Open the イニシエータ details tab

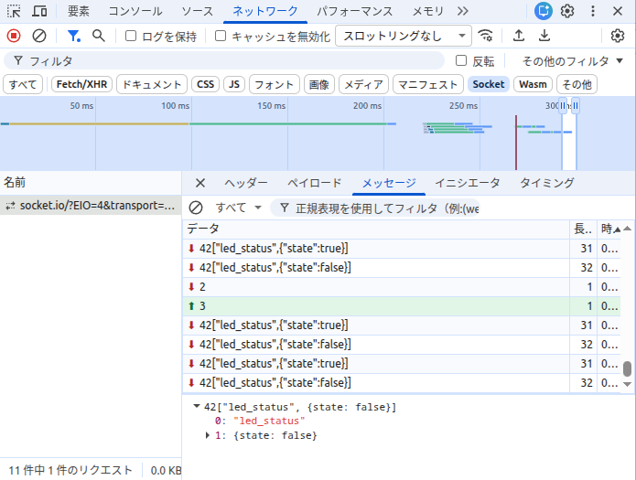point(468,183)
